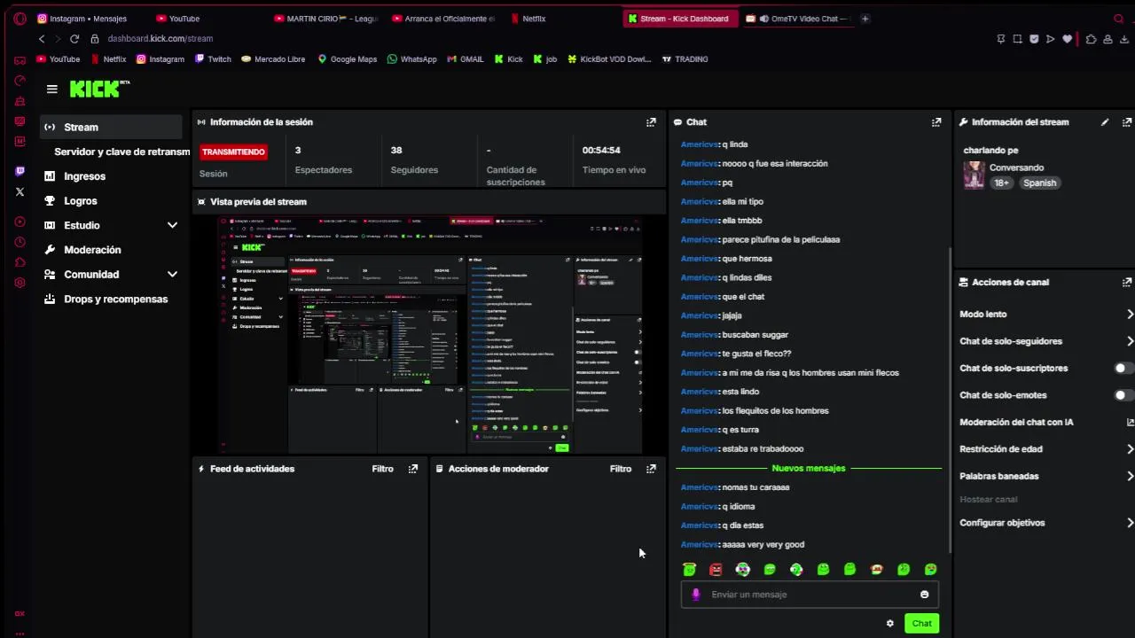Open KickBot VOD Download bookmark
1135x638 pixels.
coord(608,59)
